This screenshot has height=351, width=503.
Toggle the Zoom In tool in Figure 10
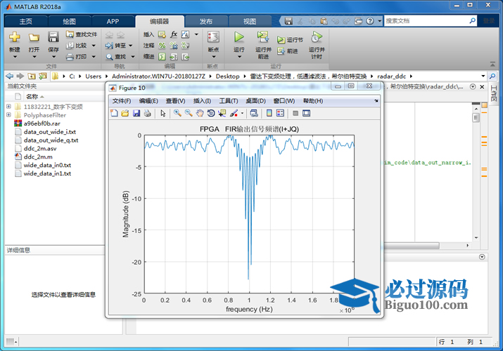[x=177, y=113]
